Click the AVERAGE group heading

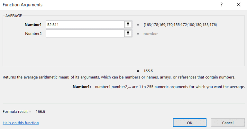click(x=14, y=15)
